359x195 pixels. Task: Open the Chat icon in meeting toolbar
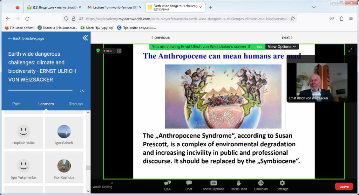(189, 183)
